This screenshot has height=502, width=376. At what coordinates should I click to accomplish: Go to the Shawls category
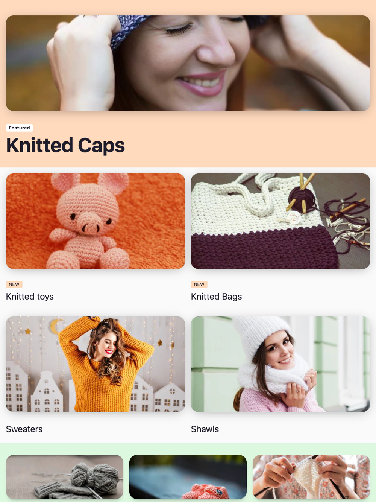coord(205,429)
